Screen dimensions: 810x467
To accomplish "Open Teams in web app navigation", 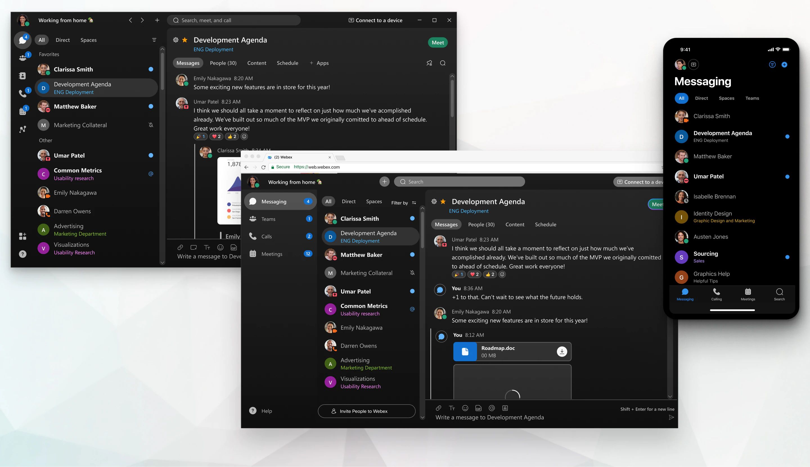I will [x=280, y=219].
